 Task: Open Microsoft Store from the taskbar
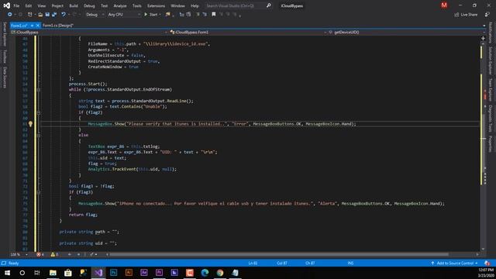tap(68, 273)
